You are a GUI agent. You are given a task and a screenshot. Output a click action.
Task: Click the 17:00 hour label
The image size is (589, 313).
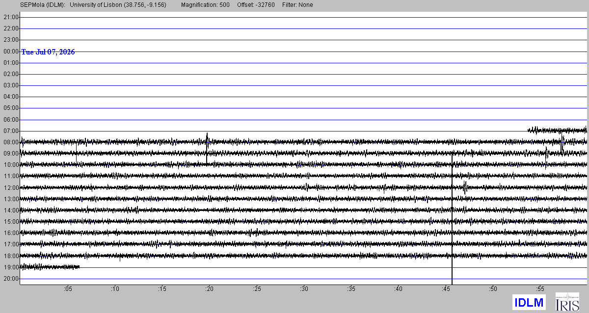[x=11, y=244]
